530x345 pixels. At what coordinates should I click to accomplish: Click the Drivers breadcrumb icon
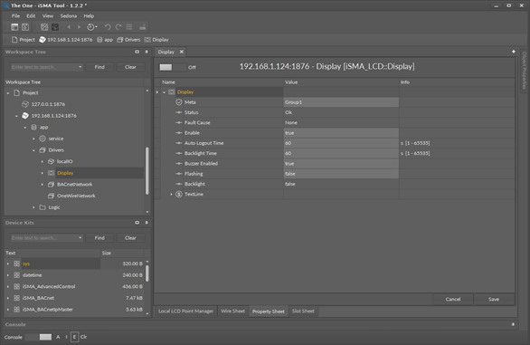120,40
